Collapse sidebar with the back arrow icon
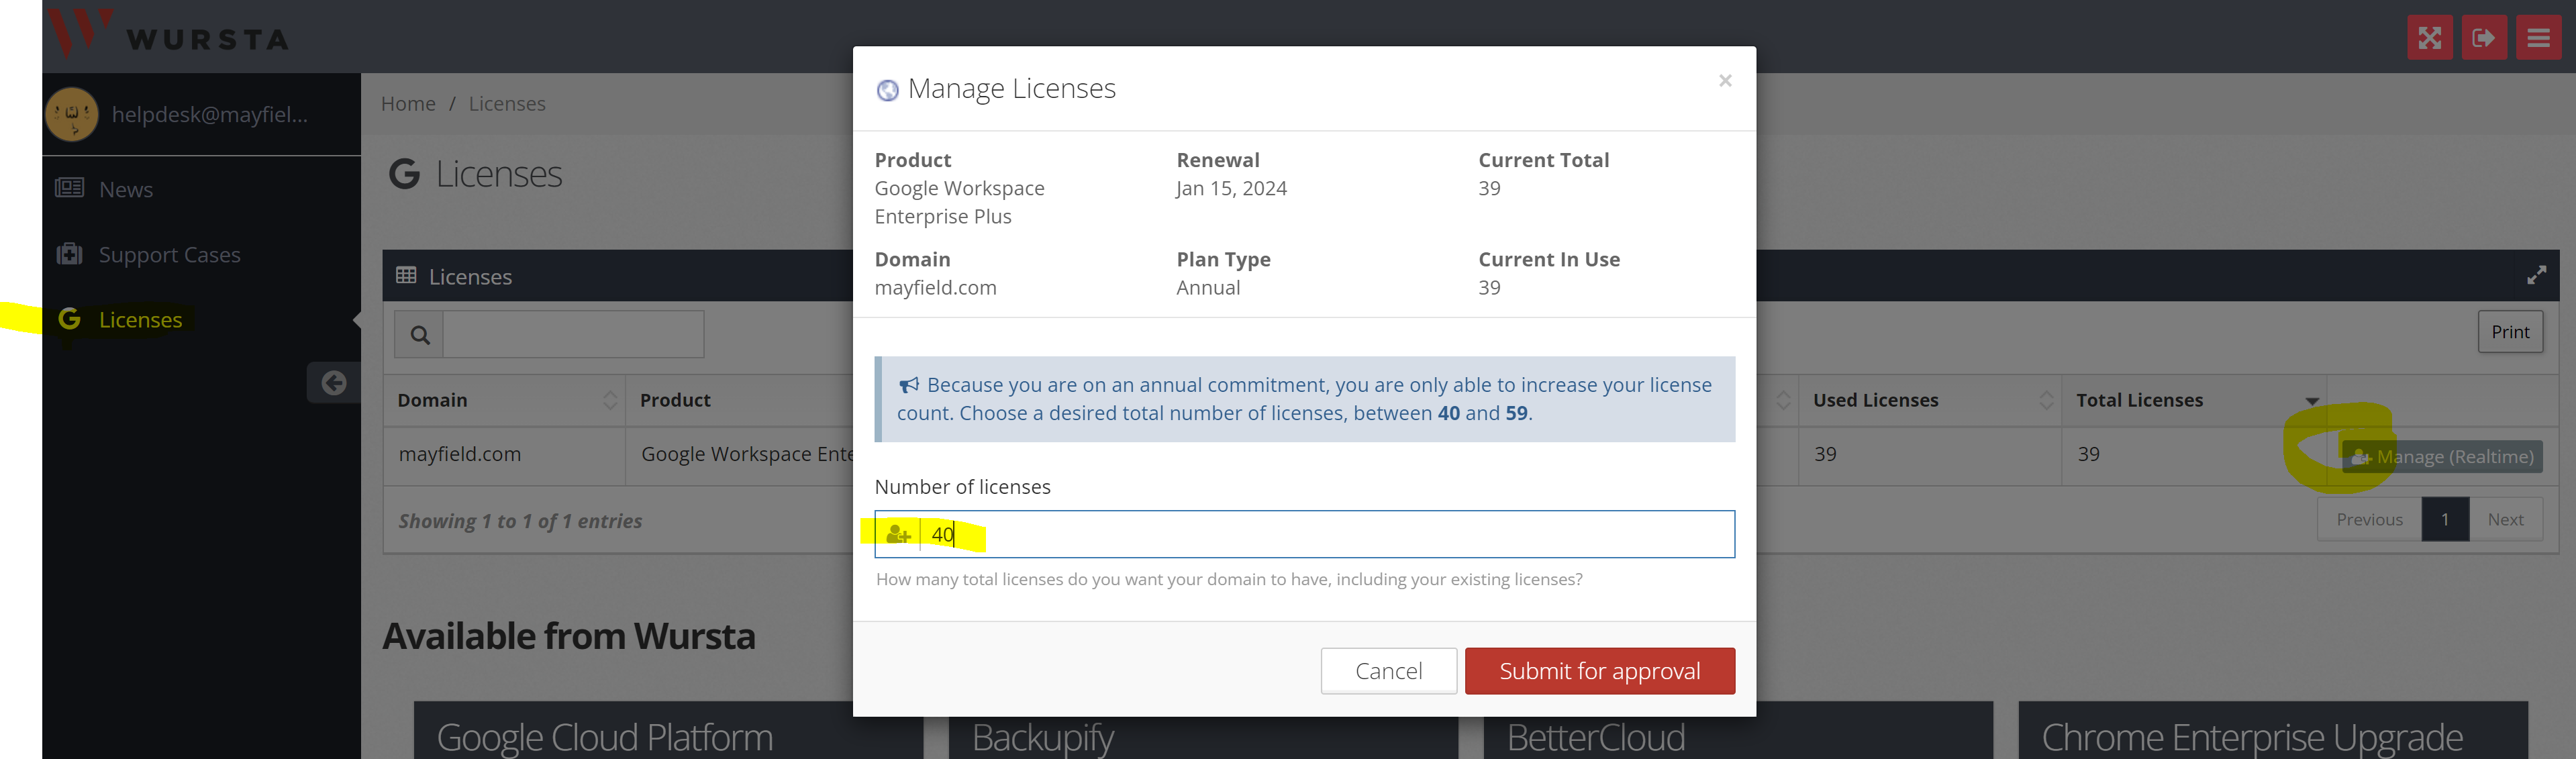2576x759 pixels. 334,382
